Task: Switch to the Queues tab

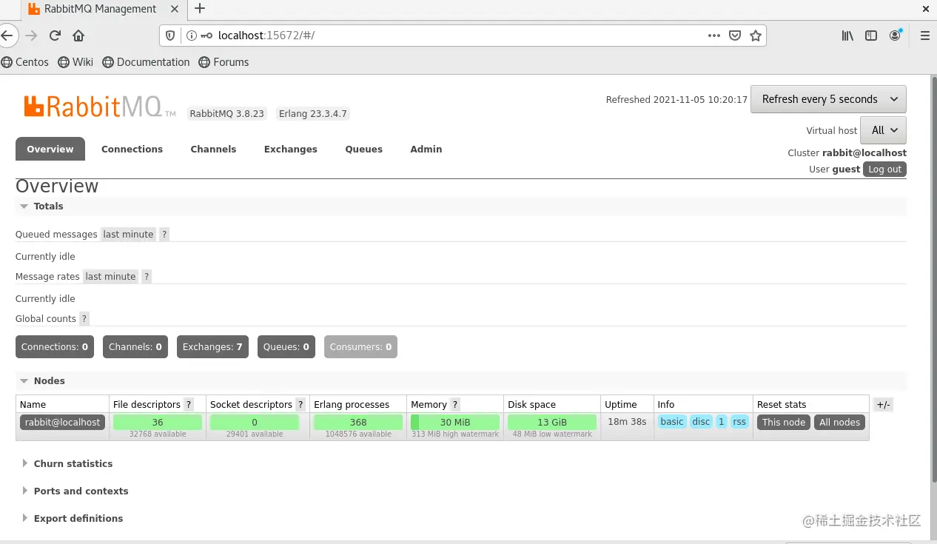Action: (x=364, y=149)
